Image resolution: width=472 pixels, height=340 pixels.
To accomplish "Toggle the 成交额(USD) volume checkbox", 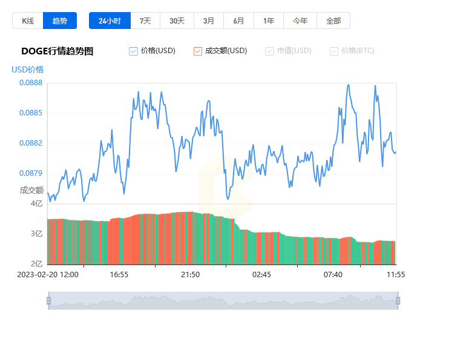I will [198, 51].
